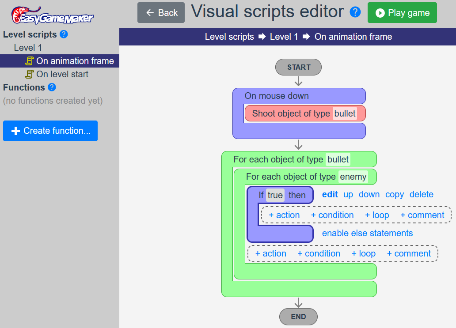Select the END node
This screenshot has width=456, height=328.
298,317
